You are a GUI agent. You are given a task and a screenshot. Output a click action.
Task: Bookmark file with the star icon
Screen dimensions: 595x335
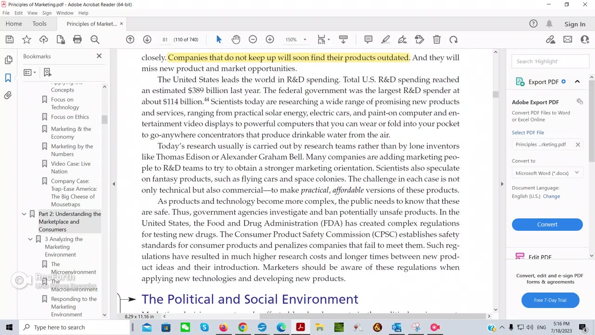click(26, 40)
